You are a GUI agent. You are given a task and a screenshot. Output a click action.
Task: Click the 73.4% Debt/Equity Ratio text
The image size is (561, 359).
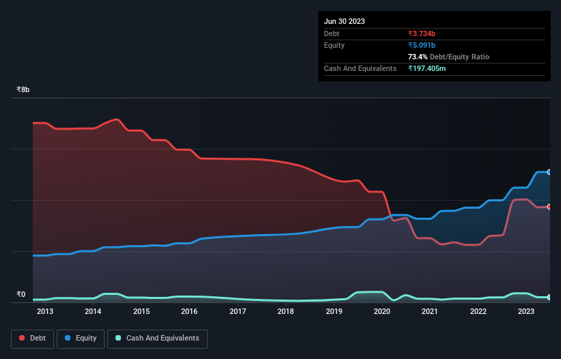(448, 57)
